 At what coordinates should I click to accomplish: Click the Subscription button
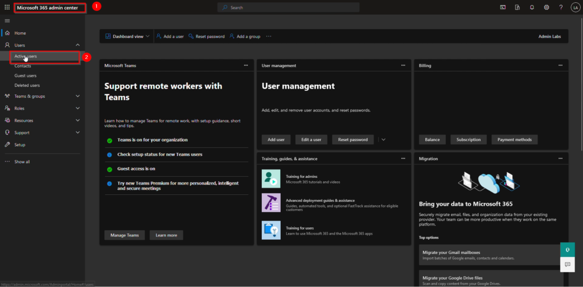pyautogui.click(x=469, y=140)
